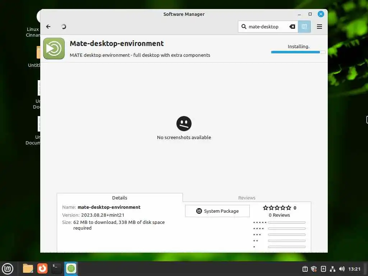The width and height of the screenshot is (368, 276).
Task: Open the volume control tray icon
Action: click(342, 269)
